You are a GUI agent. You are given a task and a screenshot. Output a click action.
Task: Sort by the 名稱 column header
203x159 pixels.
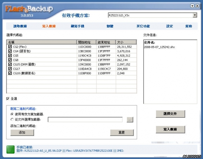42,42
